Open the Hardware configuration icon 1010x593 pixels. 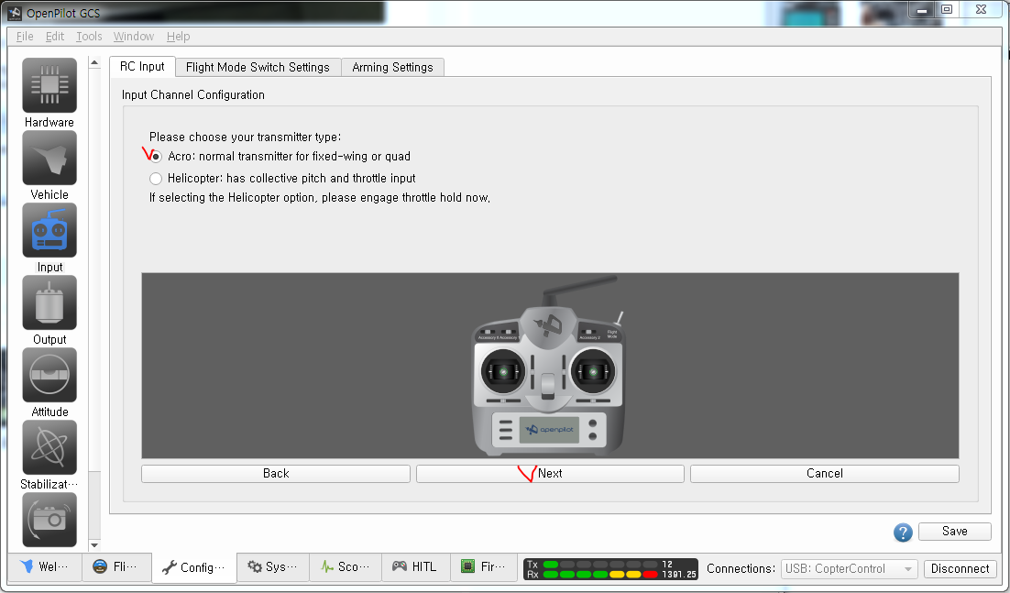[x=49, y=85]
